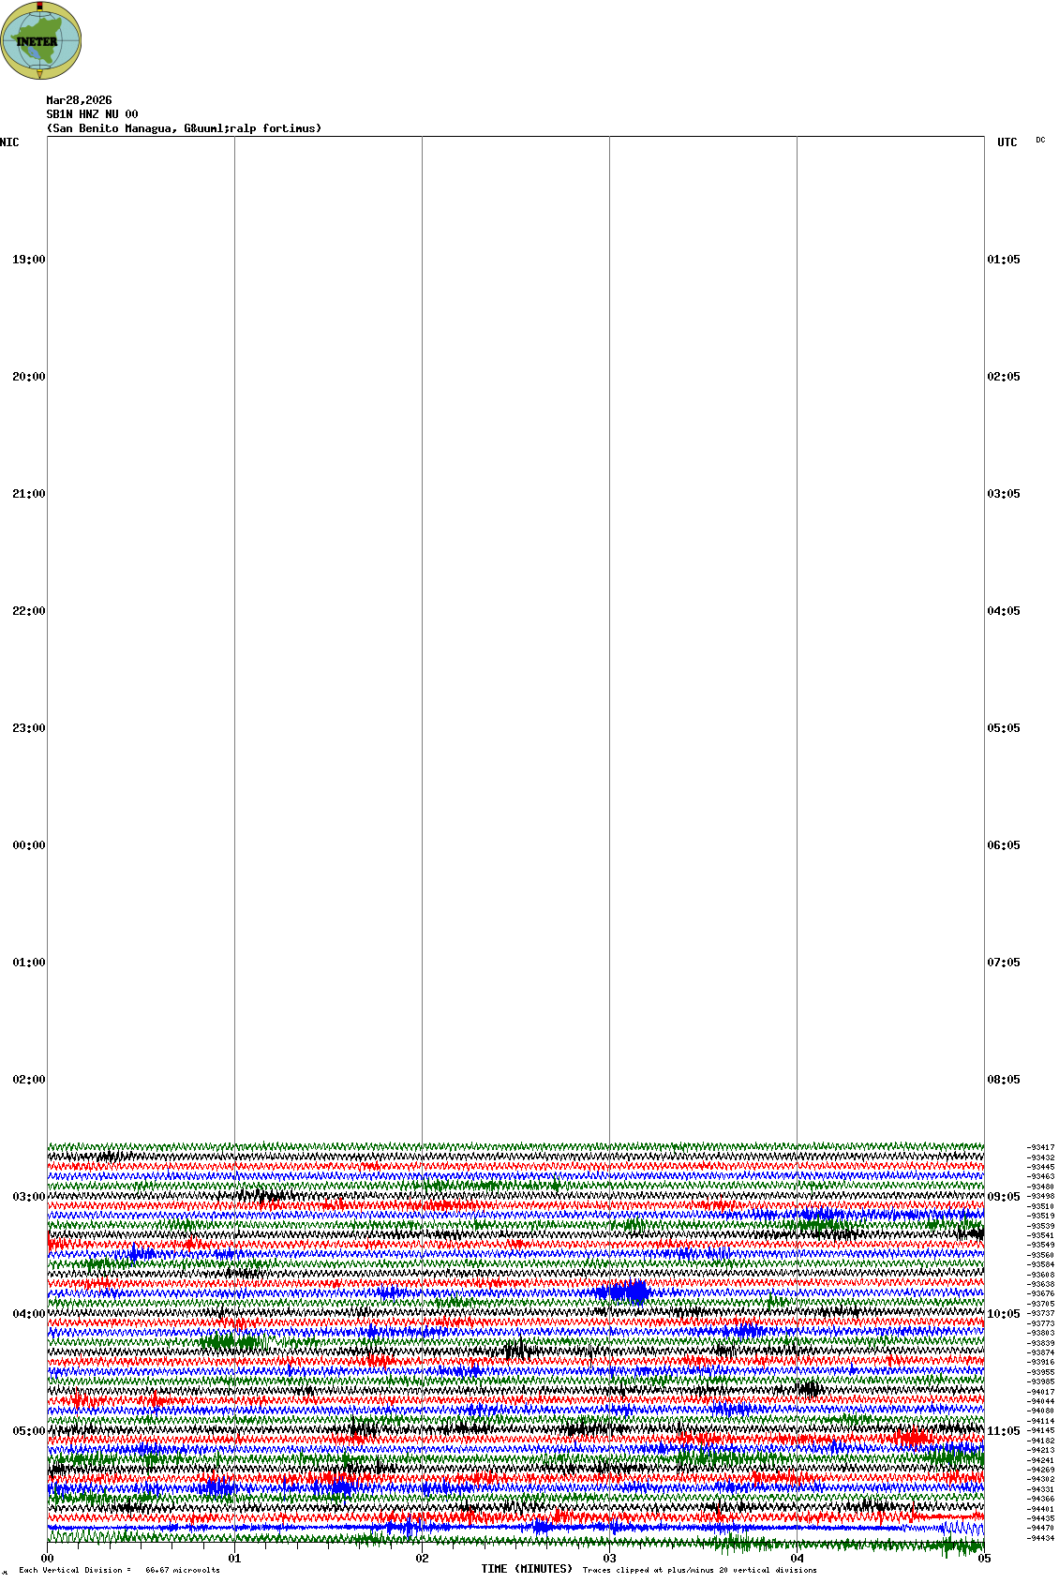Click the Traces clipped footnote text
The height and width of the screenshot is (1583, 1059).
(699, 1570)
